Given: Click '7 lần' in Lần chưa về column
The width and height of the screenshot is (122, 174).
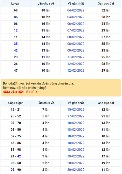Looking at the screenshot, I should 46,110.
